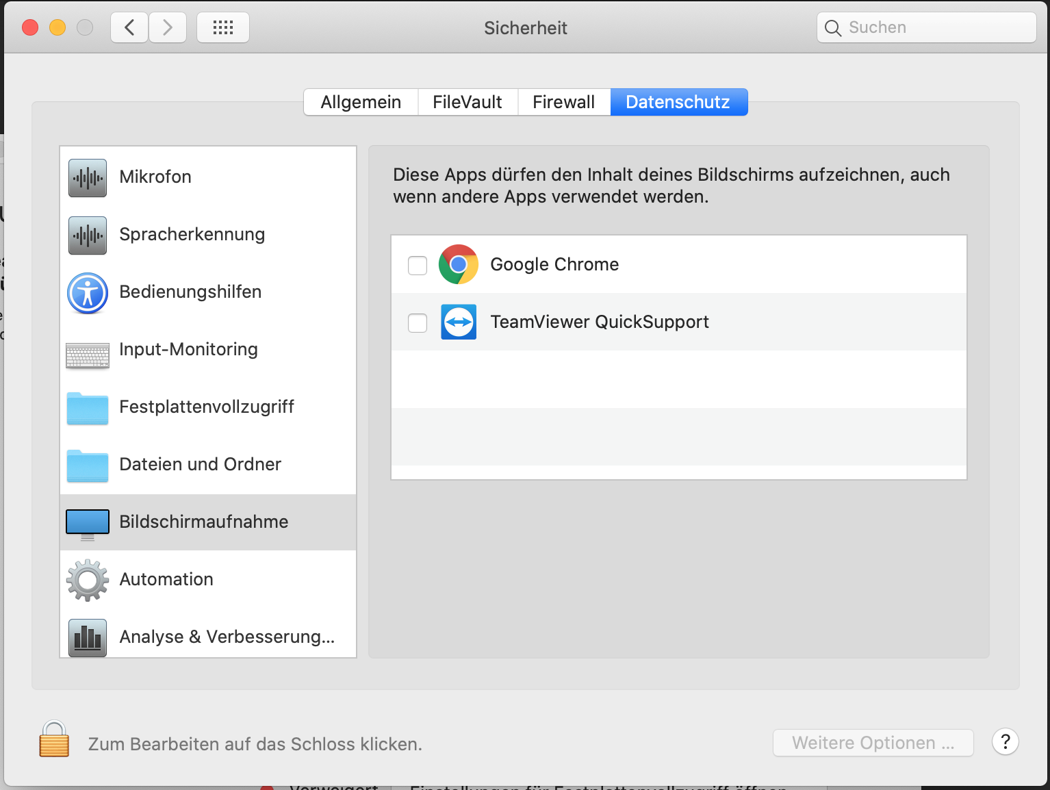Click the Dateien und Ordner folder icon

(x=87, y=466)
